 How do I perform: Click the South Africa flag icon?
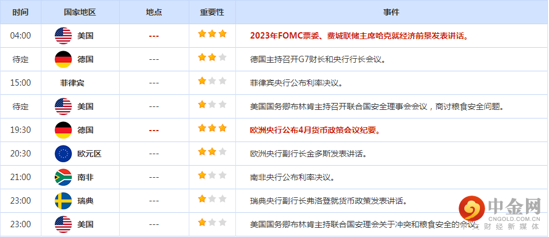[63, 177]
